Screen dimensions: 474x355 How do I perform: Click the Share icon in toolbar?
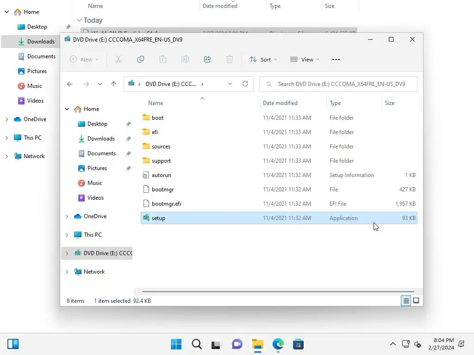click(x=207, y=59)
